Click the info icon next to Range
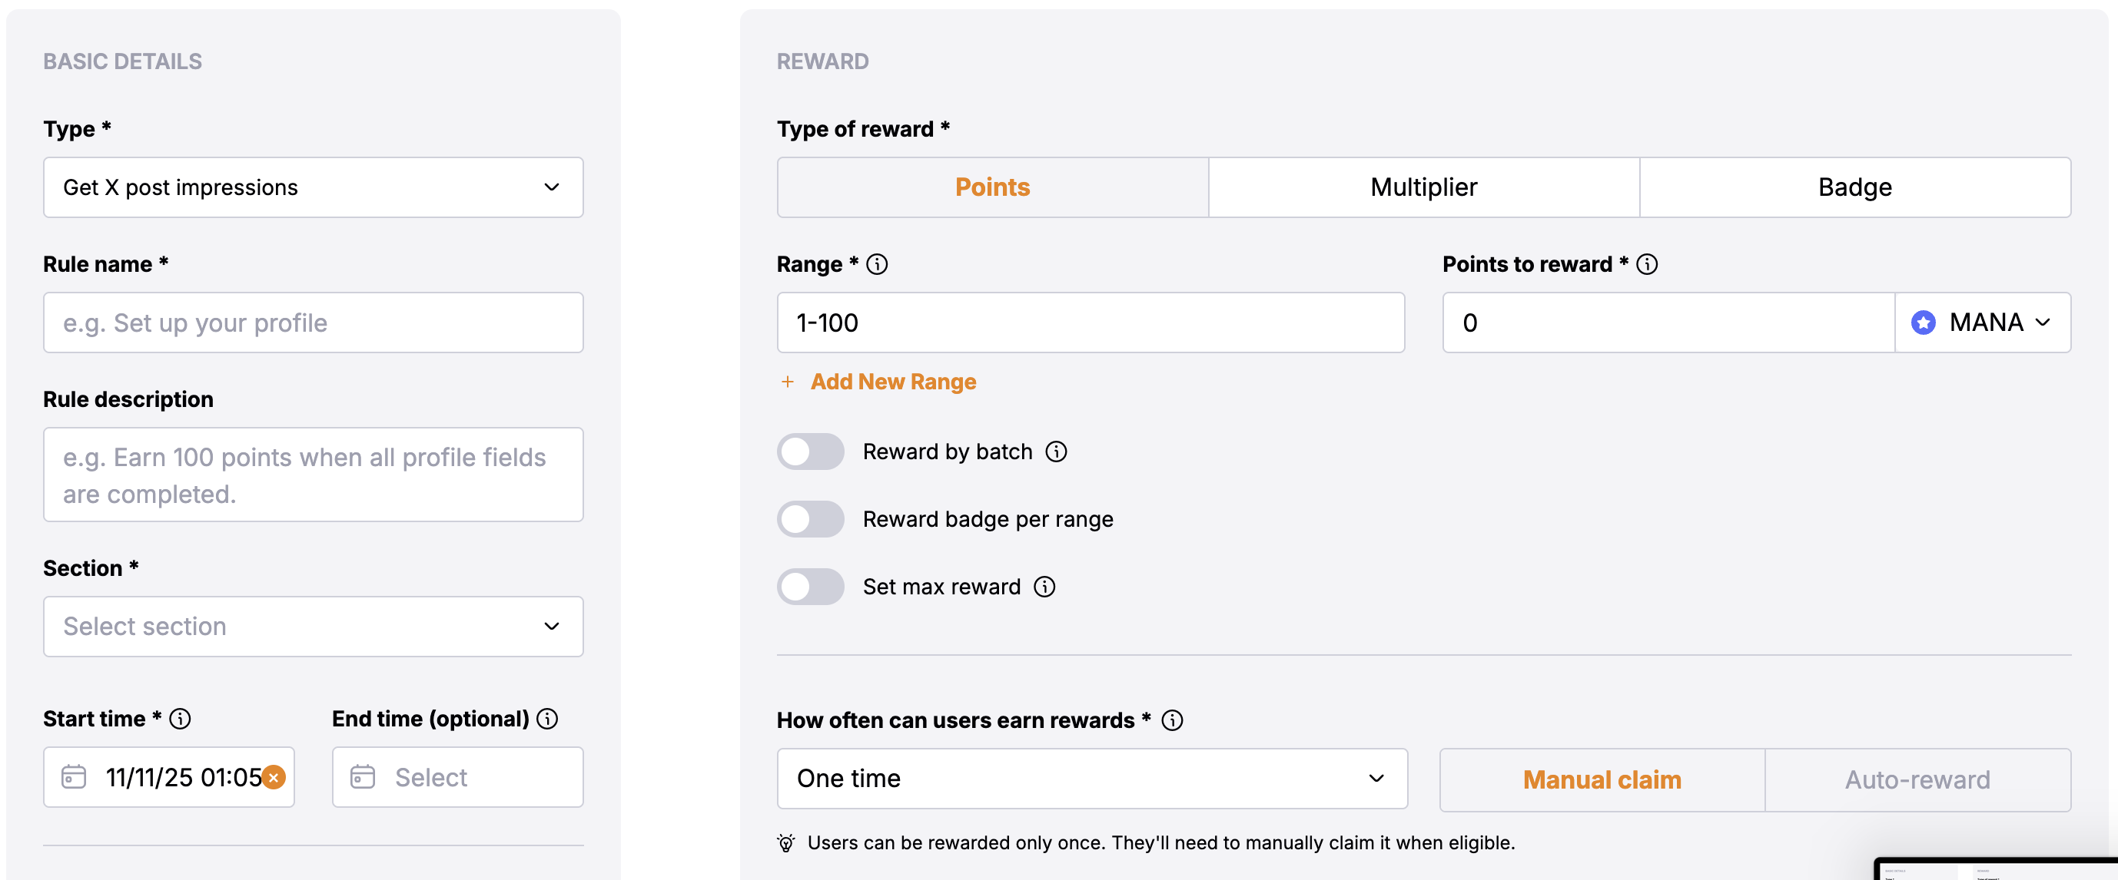This screenshot has height=880, width=2118. pyautogui.click(x=878, y=265)
